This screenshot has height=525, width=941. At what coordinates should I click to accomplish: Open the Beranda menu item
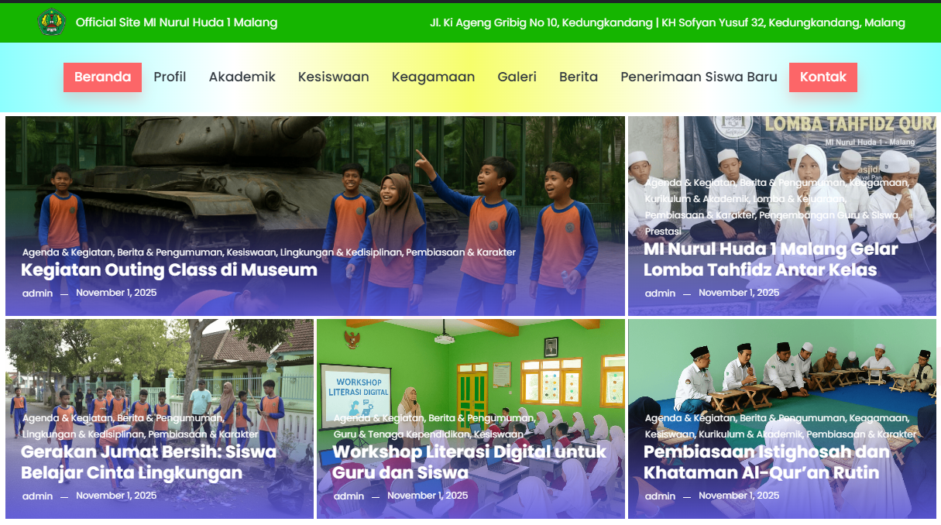[x=102, y=77]
